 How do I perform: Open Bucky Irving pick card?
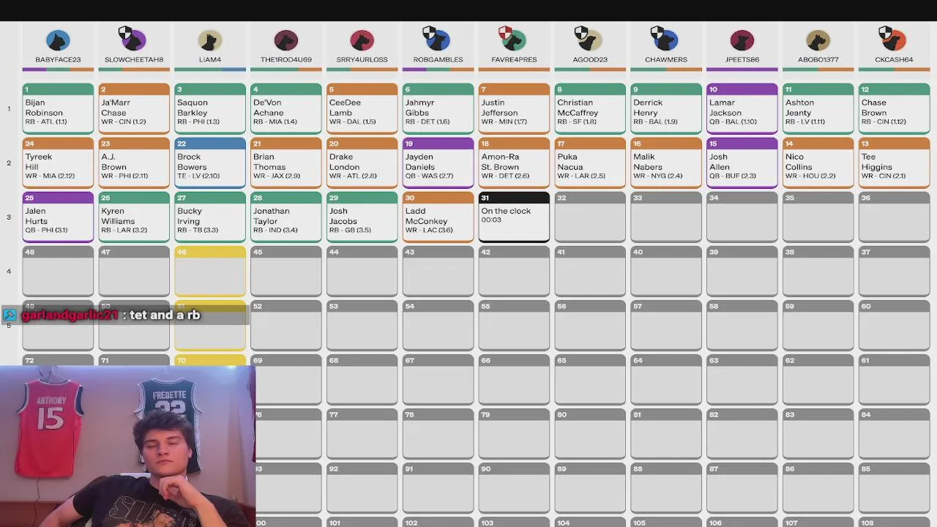tap(210, 217)
